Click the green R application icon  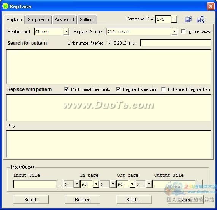click(5, 6)
